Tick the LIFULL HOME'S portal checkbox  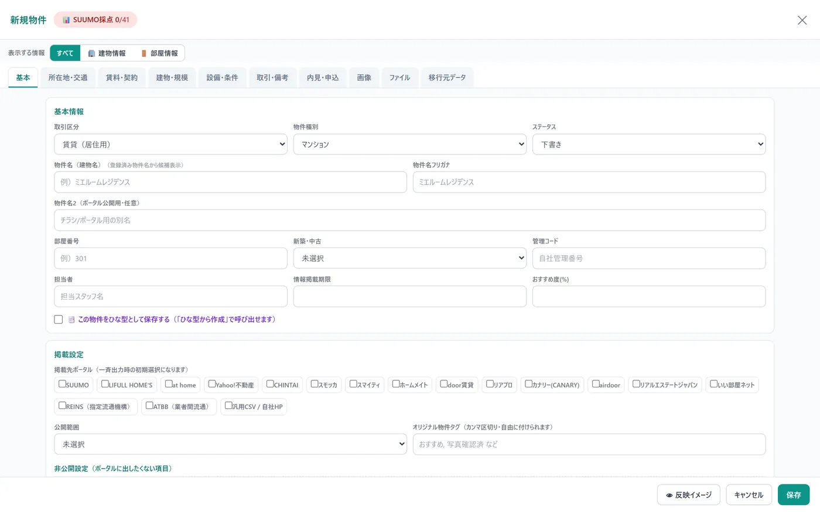tap(105, 384)
